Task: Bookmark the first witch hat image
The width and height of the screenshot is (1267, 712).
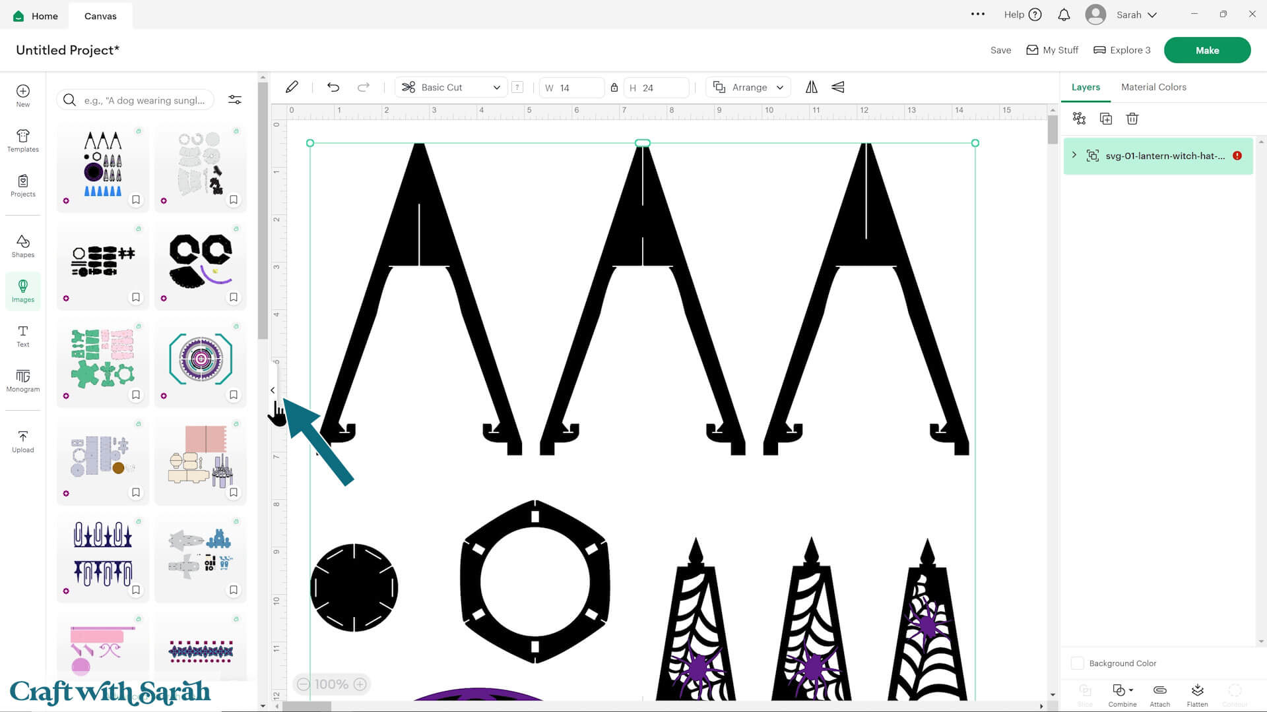Action: [x=136, y=200]
